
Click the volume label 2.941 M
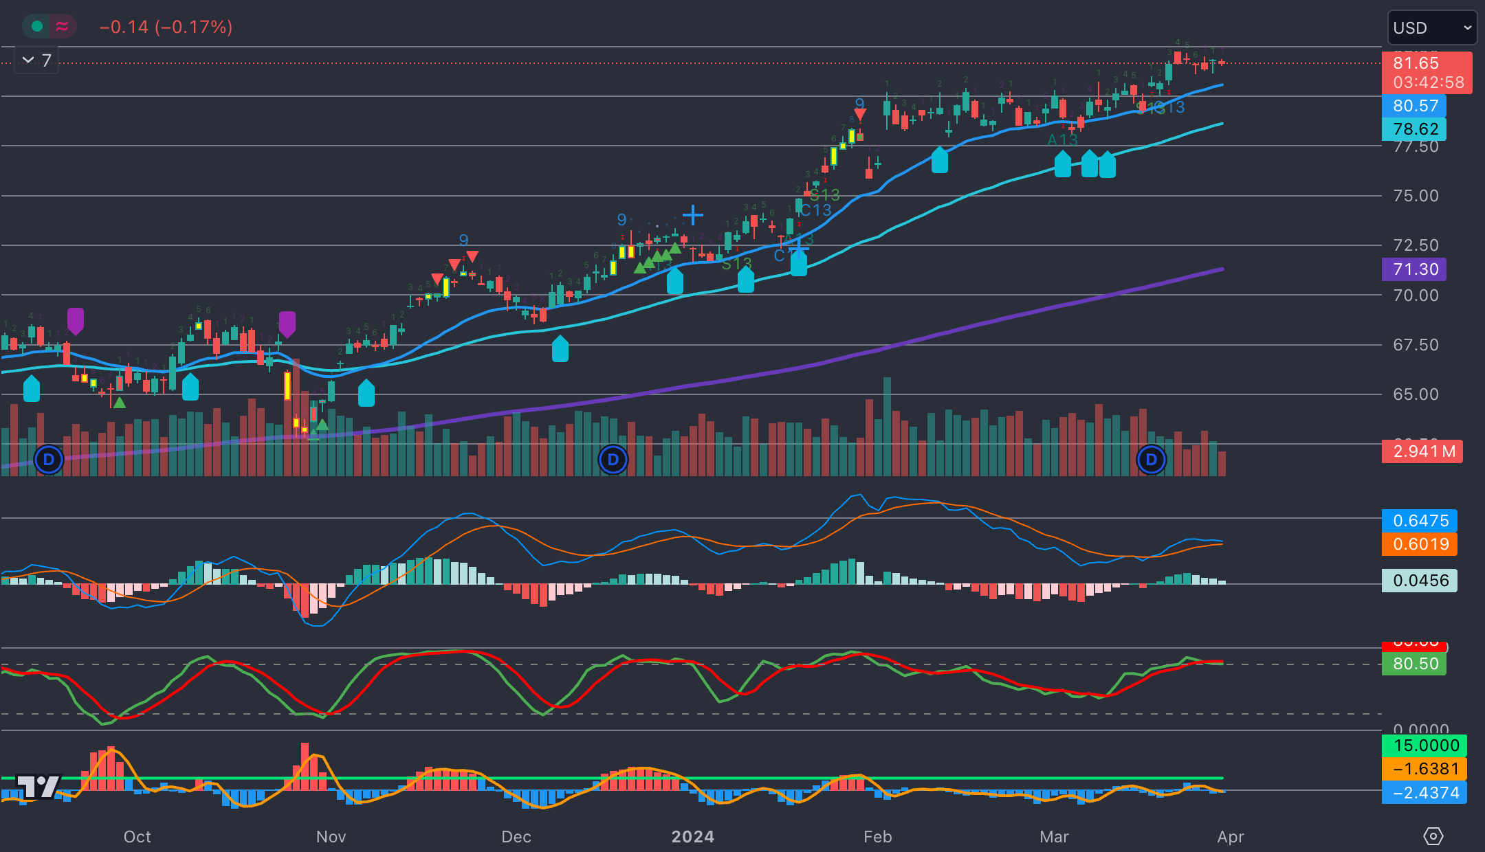[x=1422, y=451]
